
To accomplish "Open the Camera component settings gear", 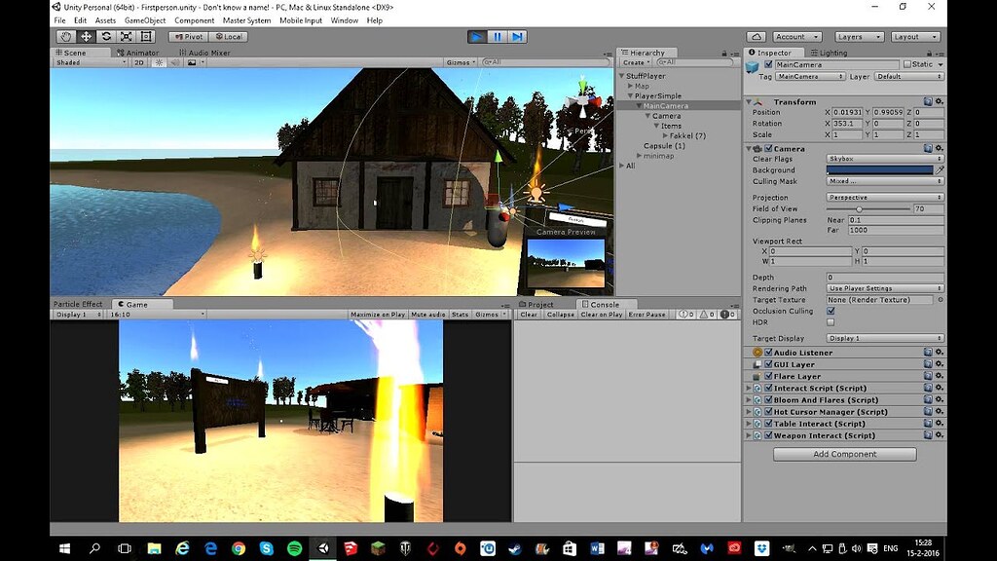I will point(939,148).
